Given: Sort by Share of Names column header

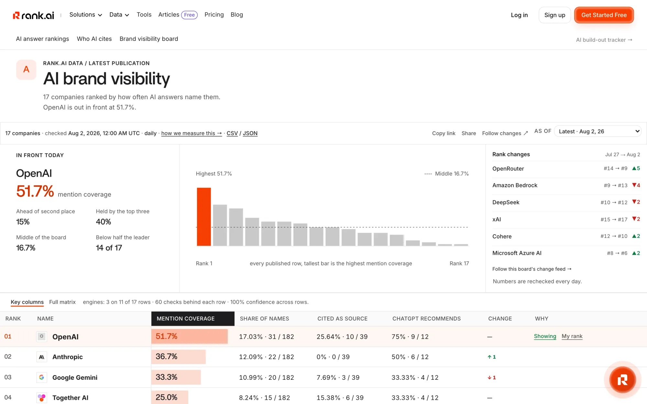Looking at the screenshot, I should pos(264,319).
